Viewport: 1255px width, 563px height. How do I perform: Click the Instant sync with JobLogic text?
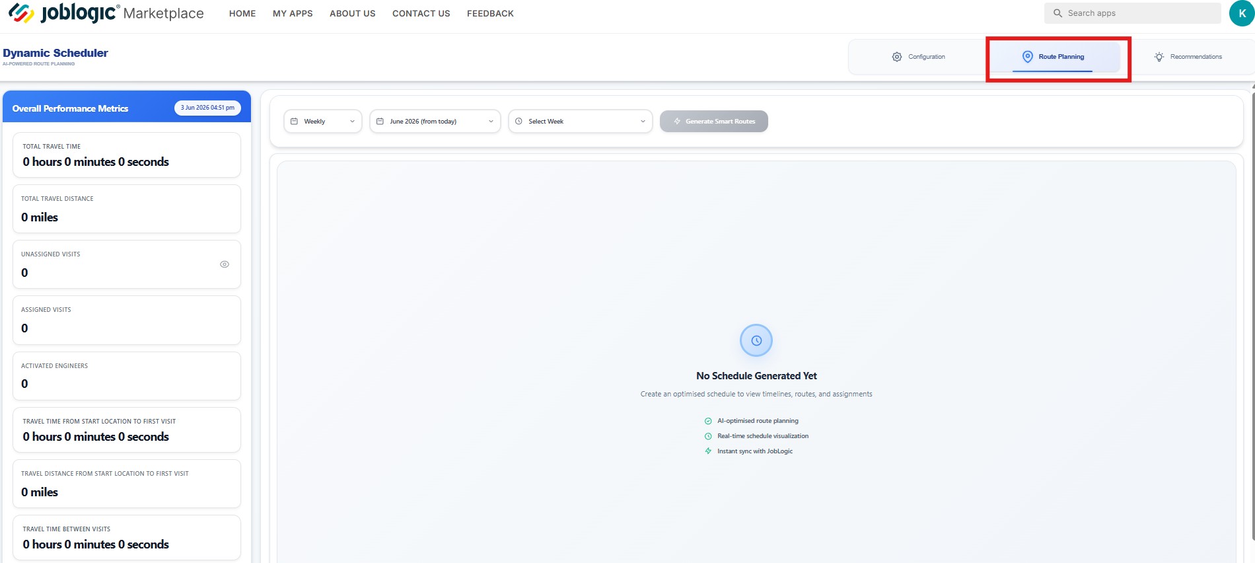coord(755,451)
